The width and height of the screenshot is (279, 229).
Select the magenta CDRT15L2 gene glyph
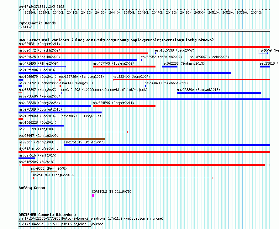pyautogui.click(x=94, y=195)
